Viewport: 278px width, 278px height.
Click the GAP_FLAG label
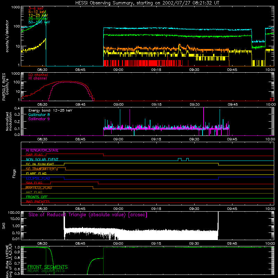(x=34, y=155)
